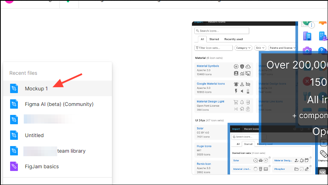Select the All tab in lower panel

[x=238, y=144]
